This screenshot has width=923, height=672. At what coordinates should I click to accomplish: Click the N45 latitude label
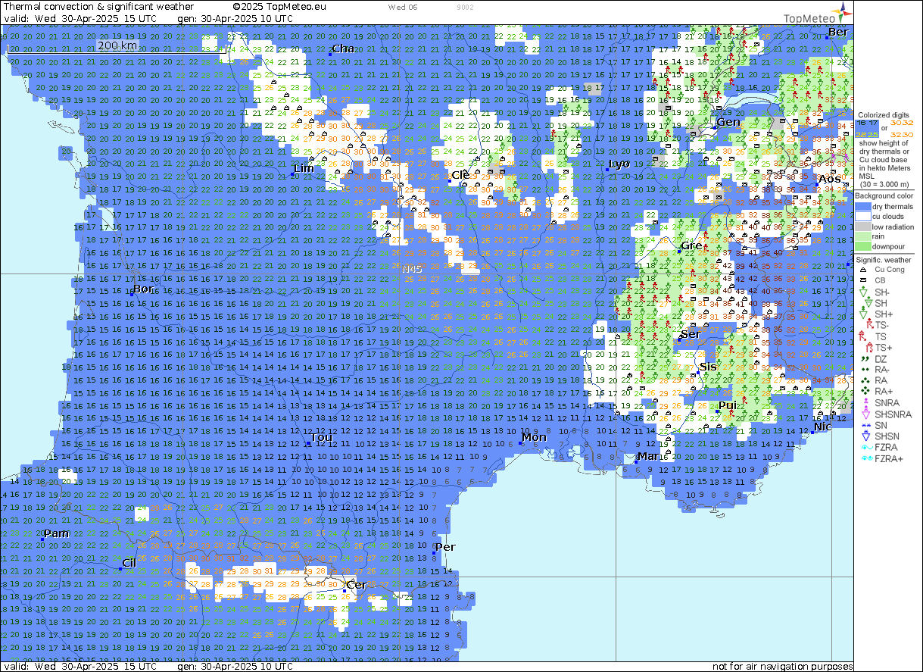pos(413,269)
